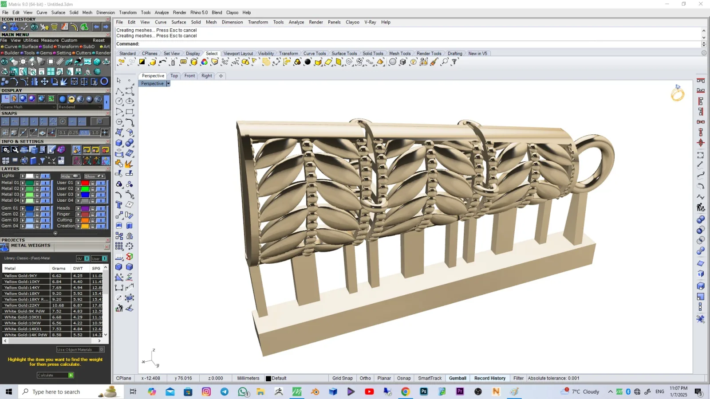Click the Calculate button

pyautogui.click(x=55, y=376)
